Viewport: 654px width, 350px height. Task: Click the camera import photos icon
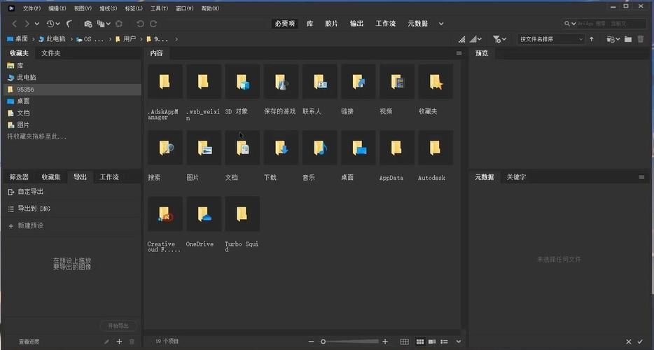[x=88, y=24]
